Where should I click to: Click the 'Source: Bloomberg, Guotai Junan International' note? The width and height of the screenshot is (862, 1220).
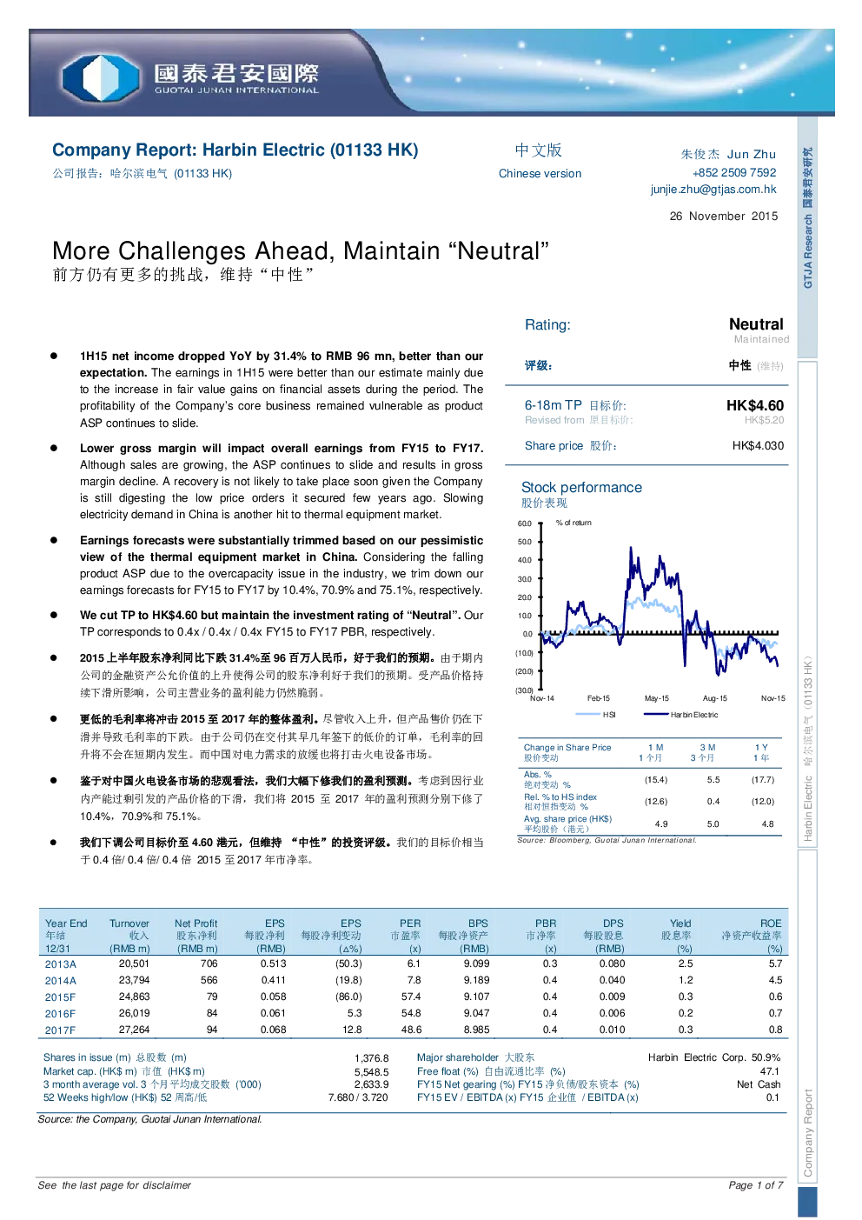tap(607, 840)
